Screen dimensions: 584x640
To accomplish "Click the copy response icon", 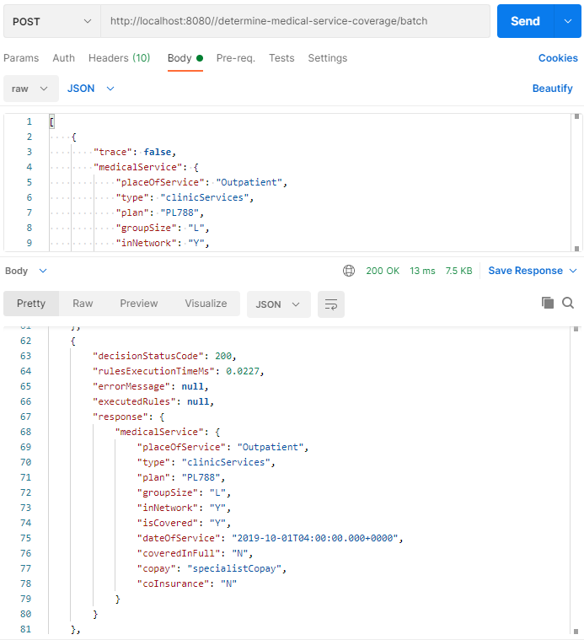I will tap(548, 303).
